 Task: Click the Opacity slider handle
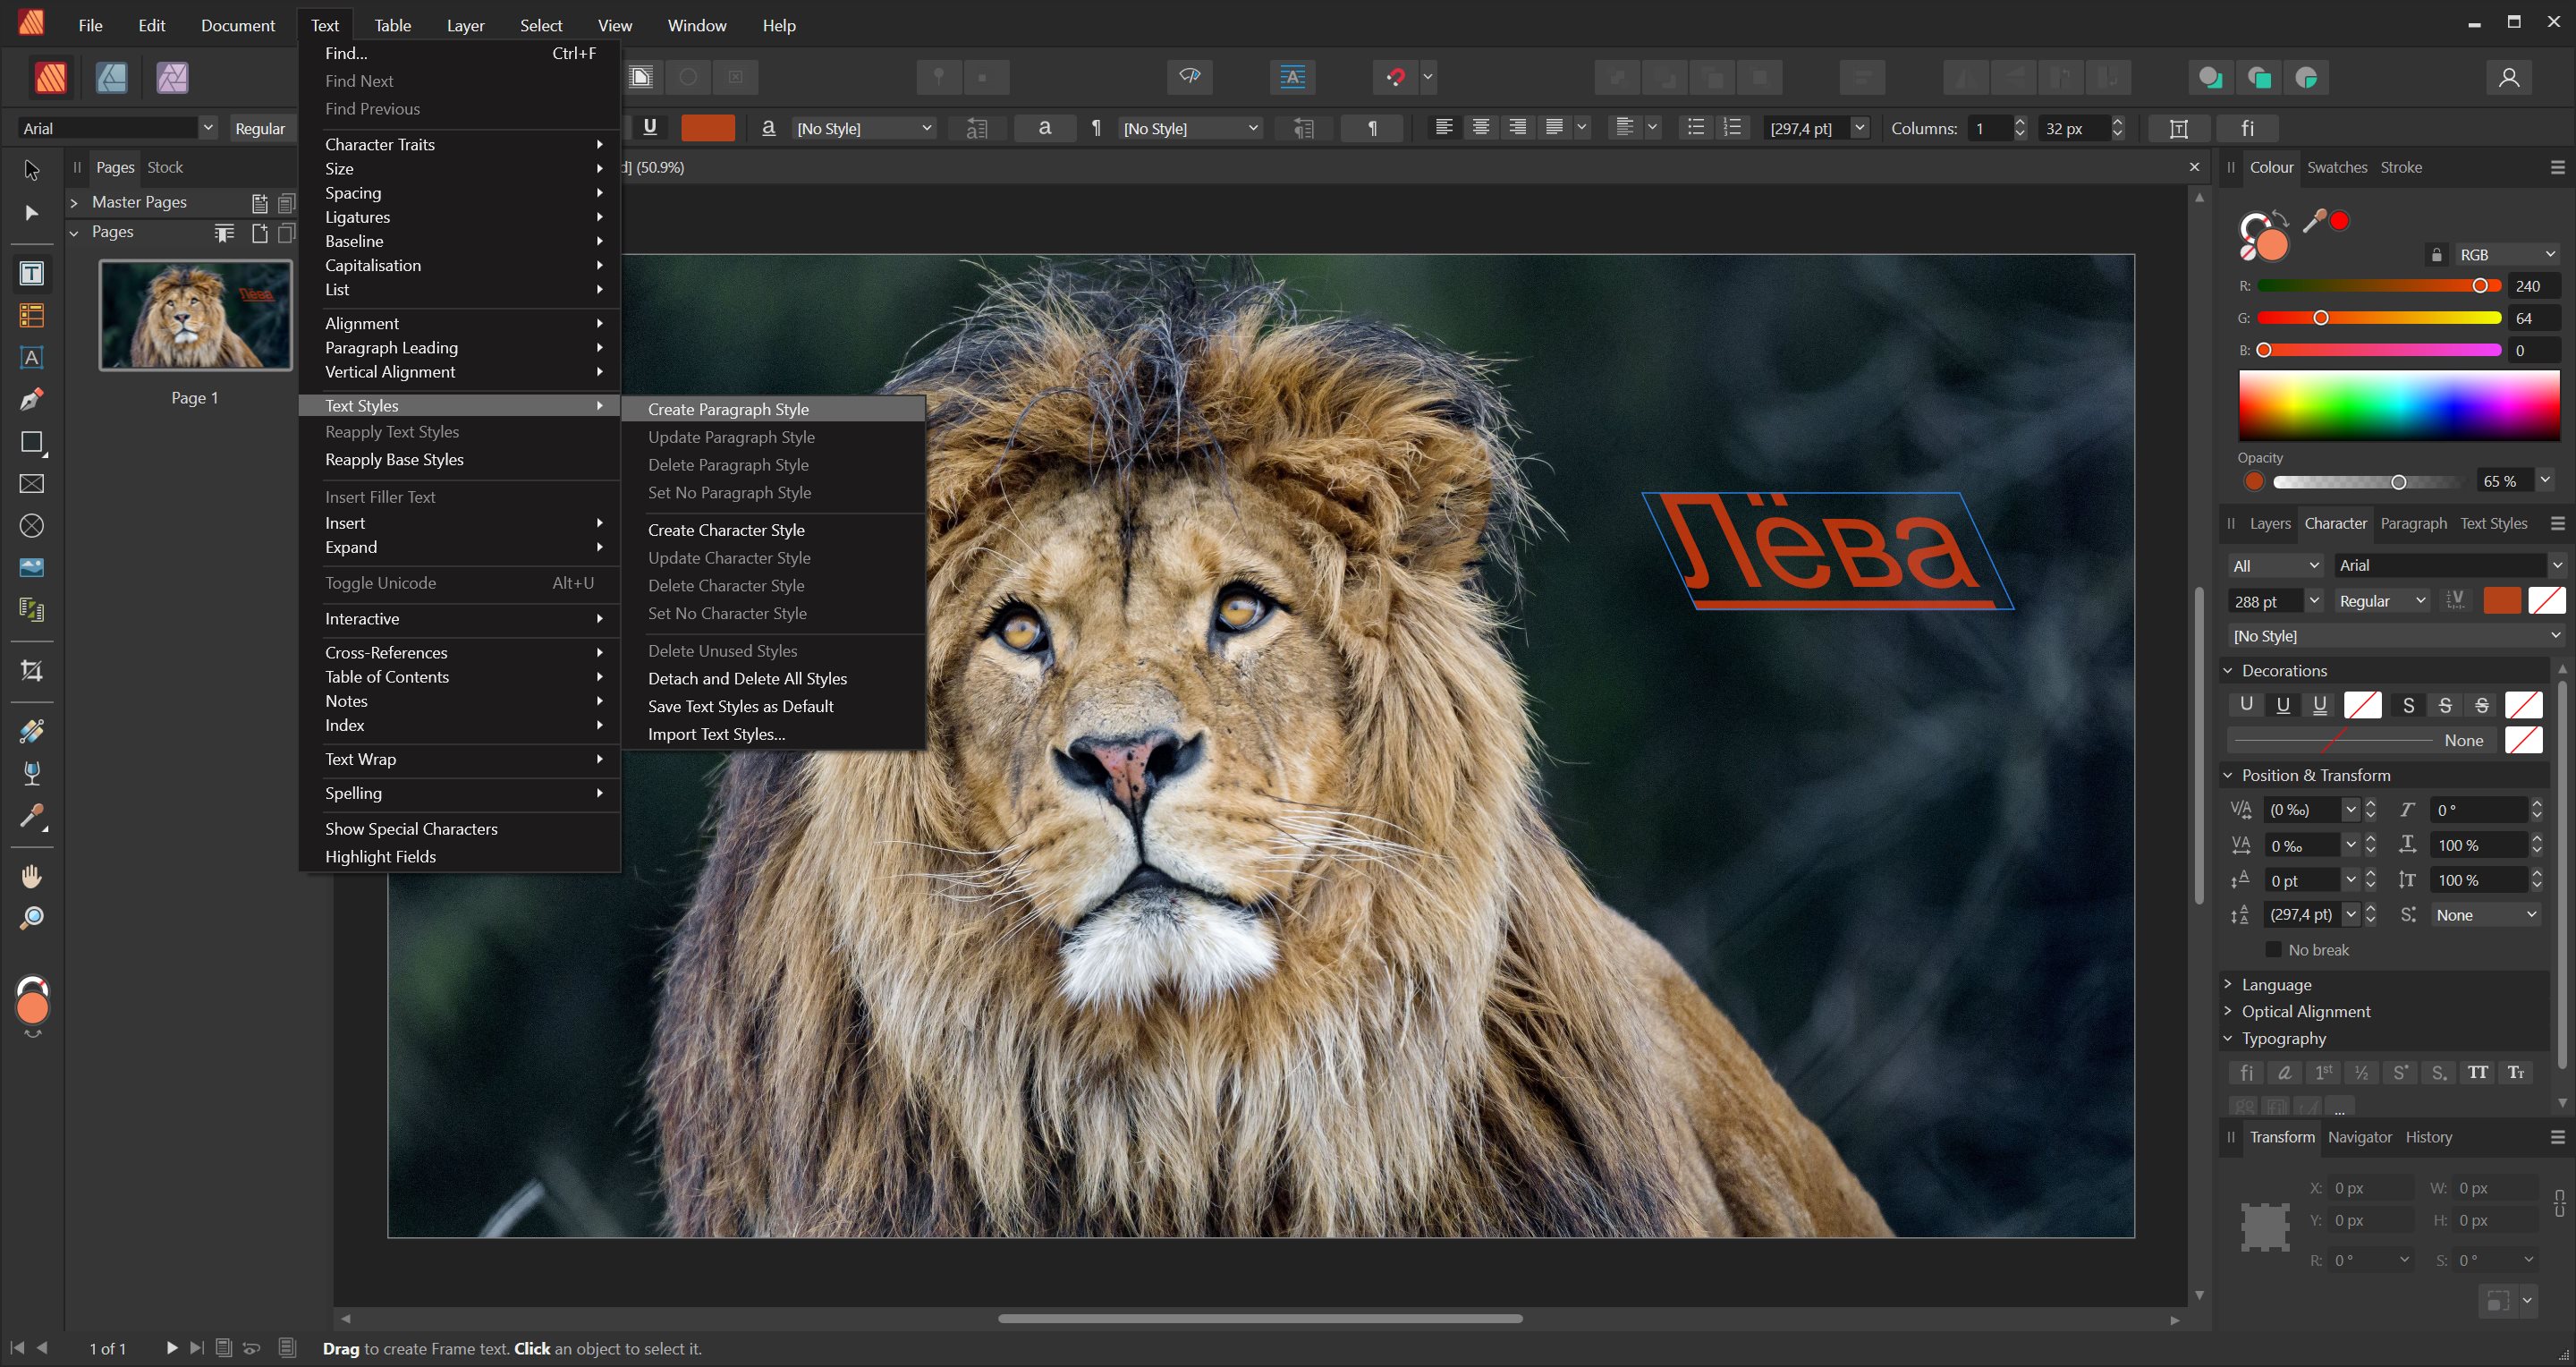pos(2398,482)
